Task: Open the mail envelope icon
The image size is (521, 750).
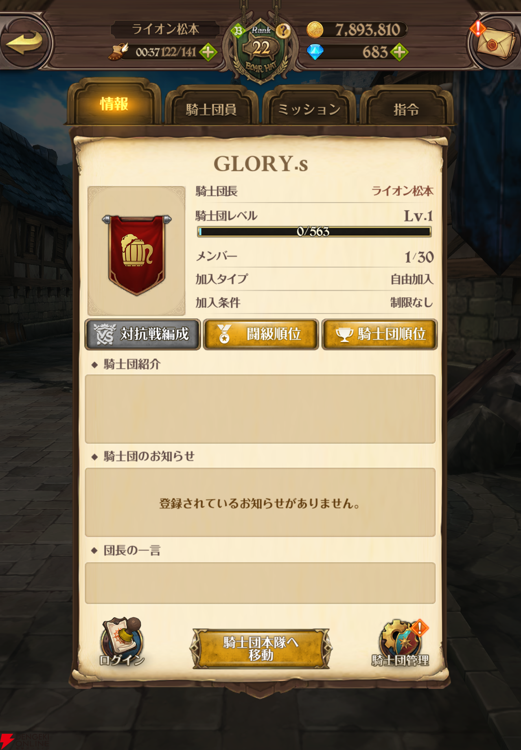Action: coord(493,44)
